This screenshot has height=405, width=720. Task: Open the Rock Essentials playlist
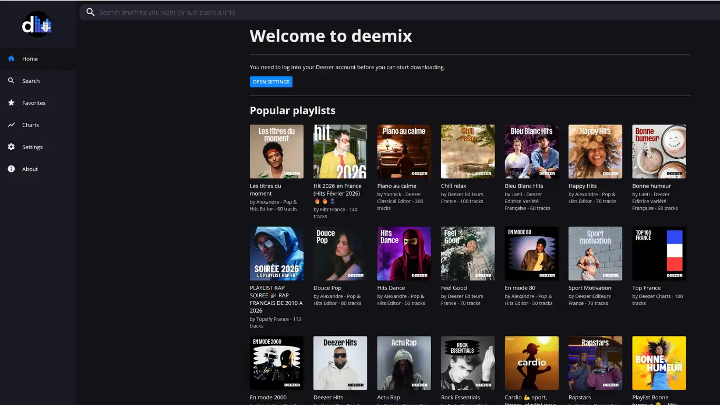pyautogui.click(x=468, y=363)
